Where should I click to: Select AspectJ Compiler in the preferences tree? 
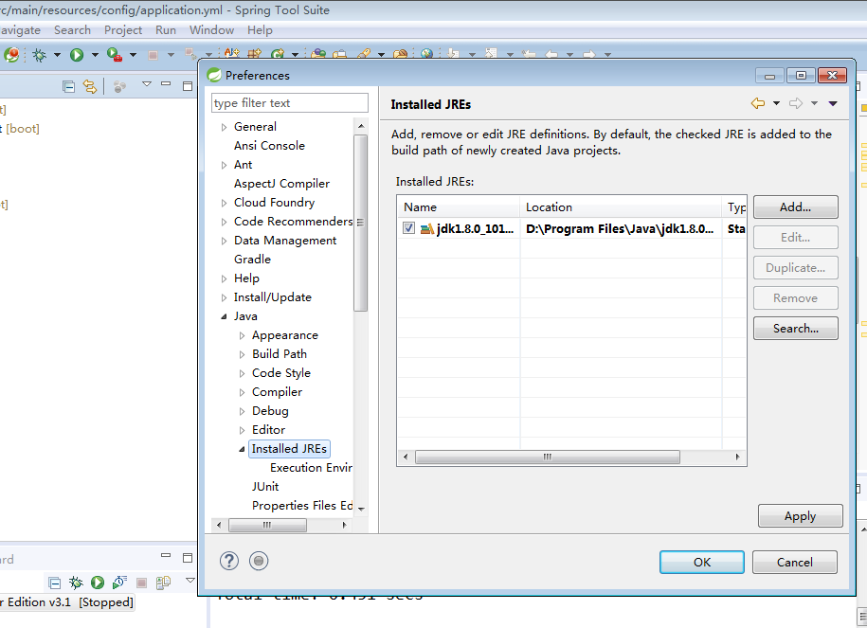281,184
